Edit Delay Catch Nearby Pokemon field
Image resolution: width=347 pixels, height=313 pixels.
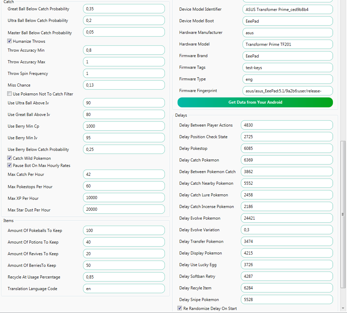tap(287, 183)
